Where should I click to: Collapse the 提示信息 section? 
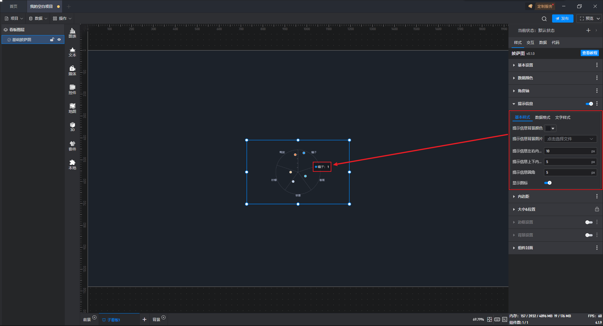pos(514,104)
